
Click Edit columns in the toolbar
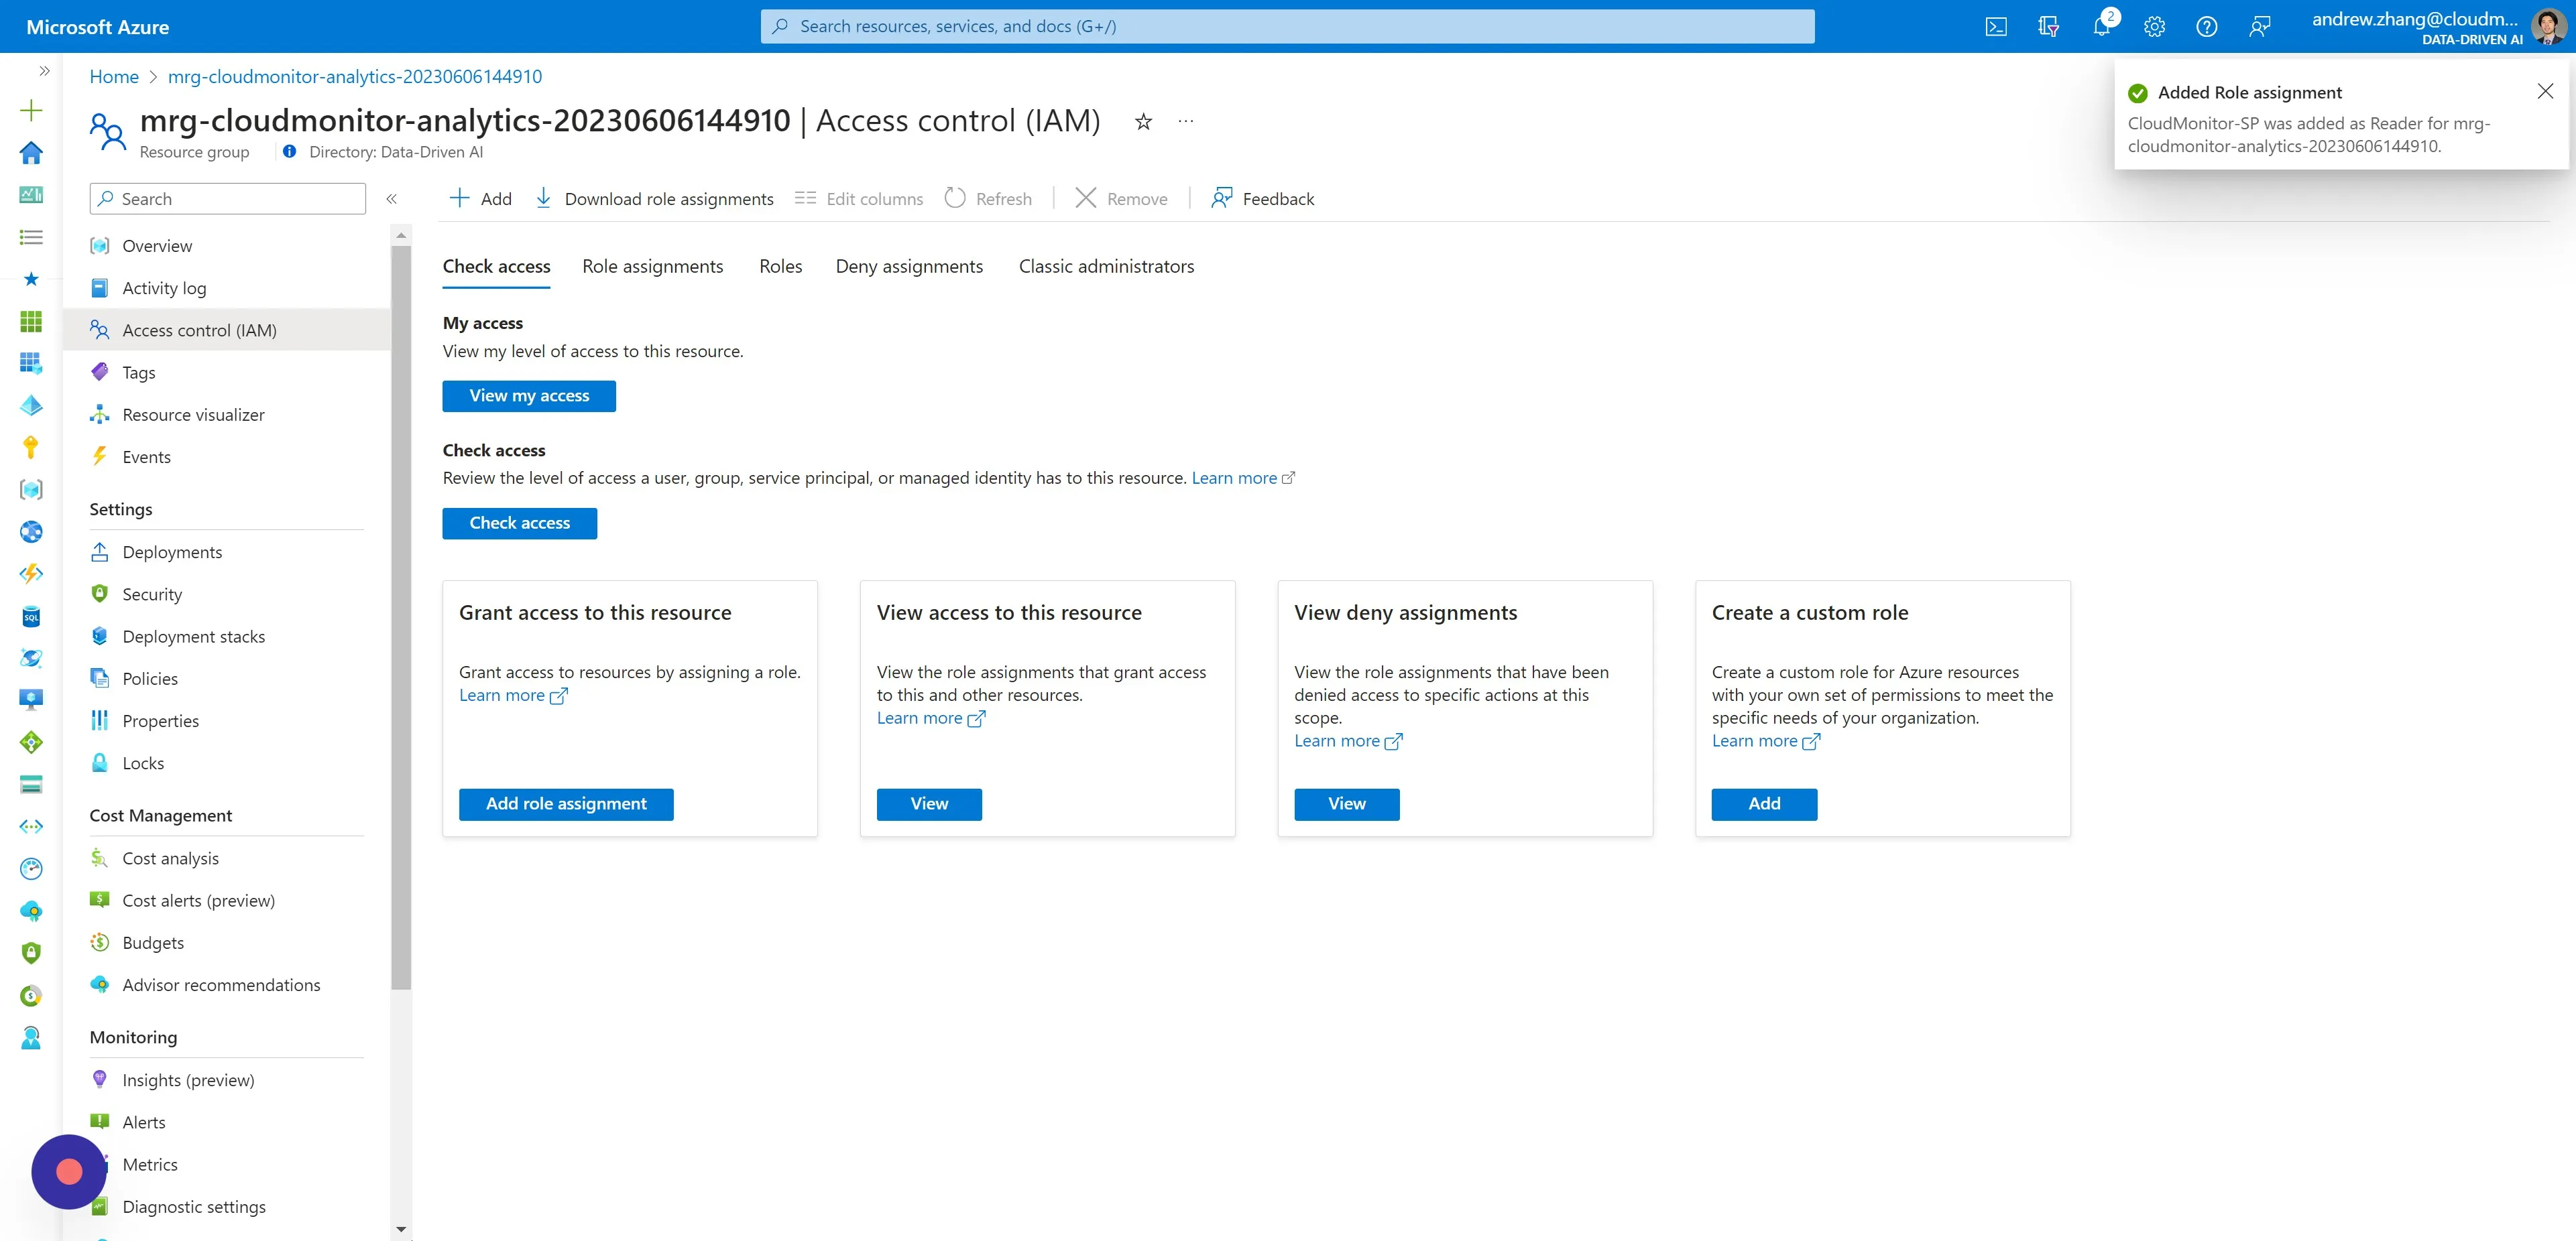pos(859,199)
